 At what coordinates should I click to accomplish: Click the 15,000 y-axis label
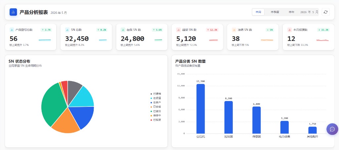pos(181,74)
